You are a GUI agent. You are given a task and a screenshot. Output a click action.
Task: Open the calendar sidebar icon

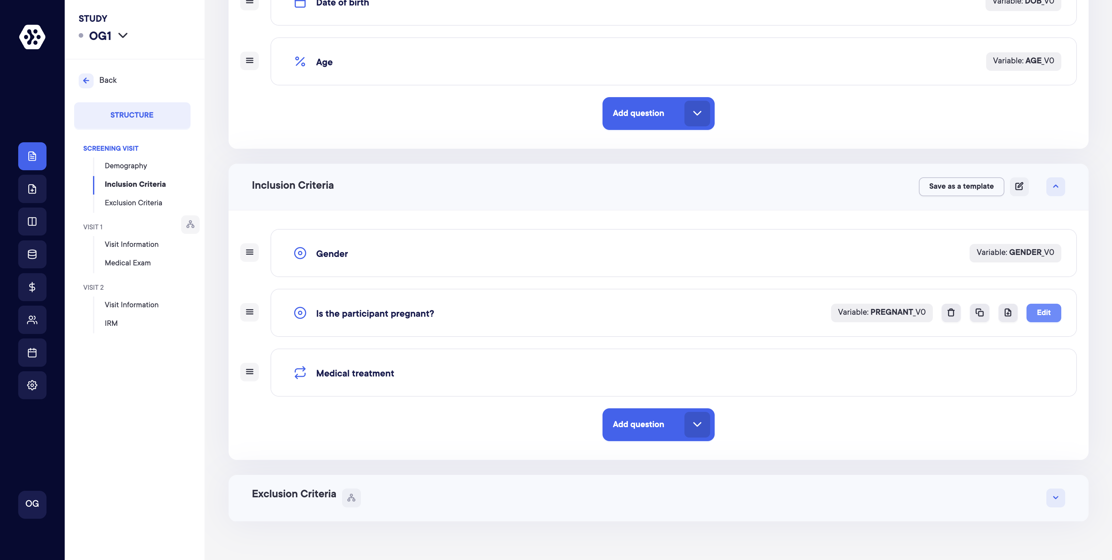click(33, 353)
